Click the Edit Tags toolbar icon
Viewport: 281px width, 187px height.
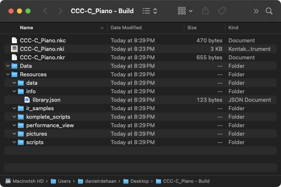pyautogui.click(x=222, y=11)
